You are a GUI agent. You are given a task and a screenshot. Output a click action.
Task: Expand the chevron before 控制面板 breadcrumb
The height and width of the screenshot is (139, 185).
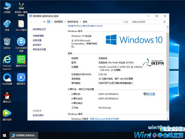52,22
